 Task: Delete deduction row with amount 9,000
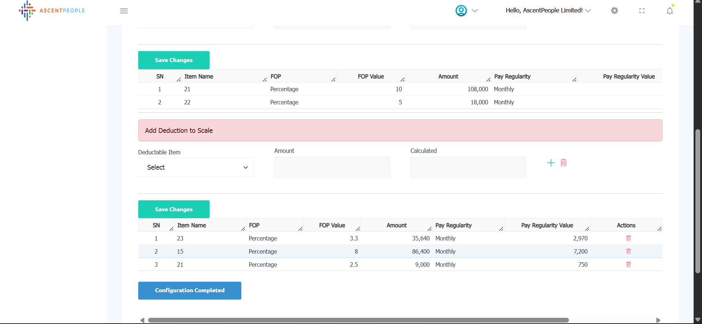[628, 265]
